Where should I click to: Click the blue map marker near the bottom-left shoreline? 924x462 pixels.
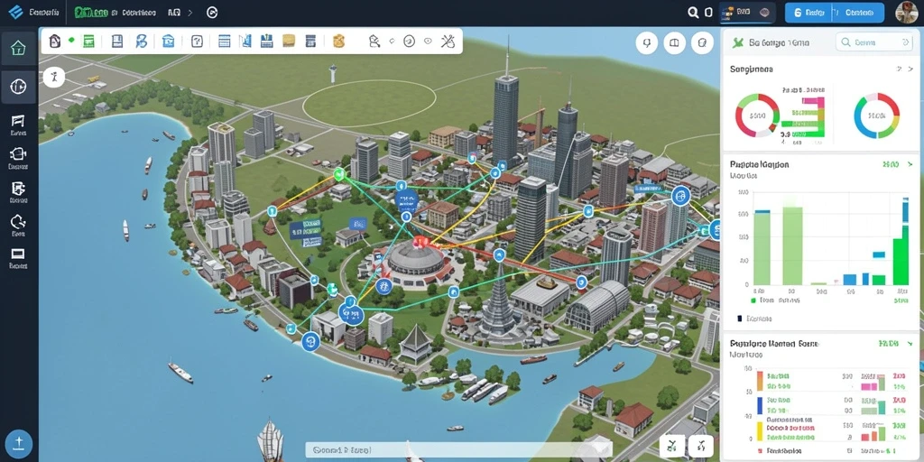(x=310, y=340)
